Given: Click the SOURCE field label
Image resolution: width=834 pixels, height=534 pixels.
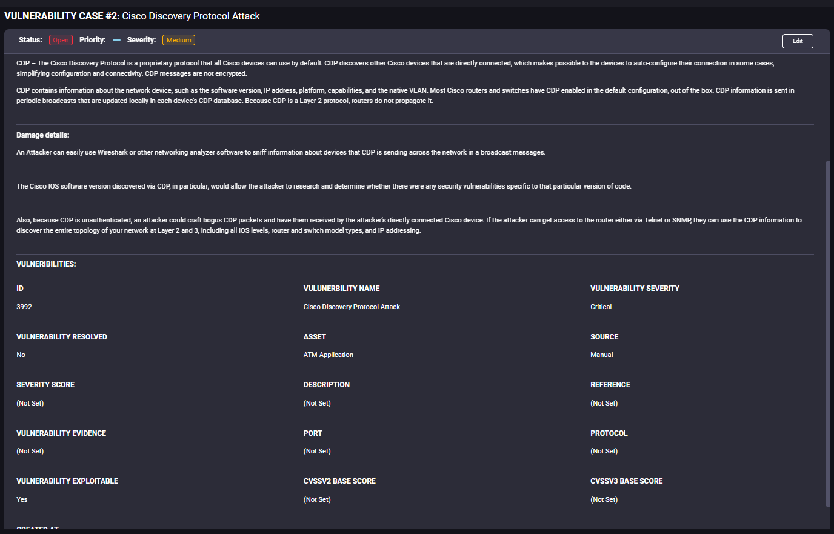Looking at the screenshot, I should click(604, 337).
